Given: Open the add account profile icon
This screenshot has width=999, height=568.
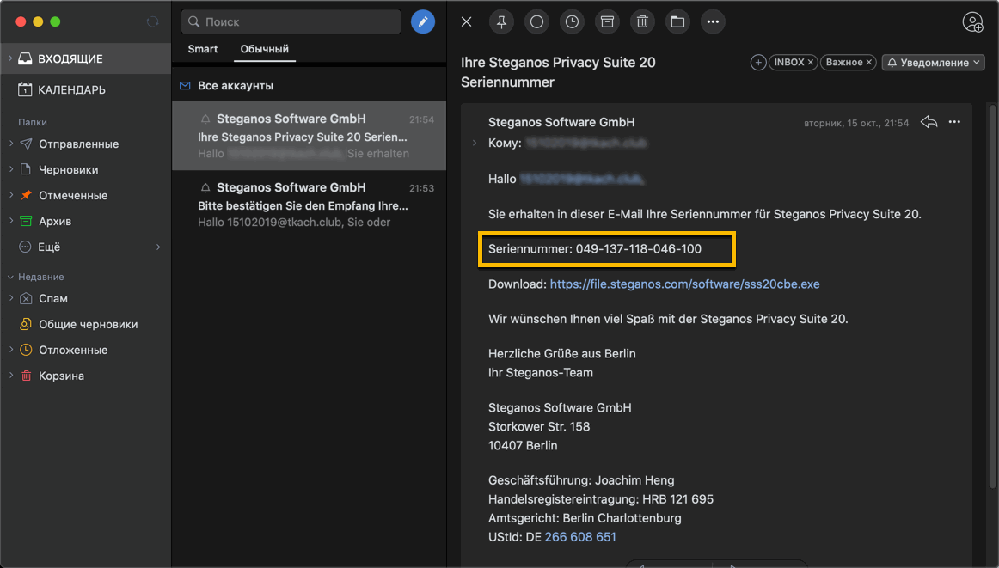Looking at the screenshot, I should click(x=972, y=21).
